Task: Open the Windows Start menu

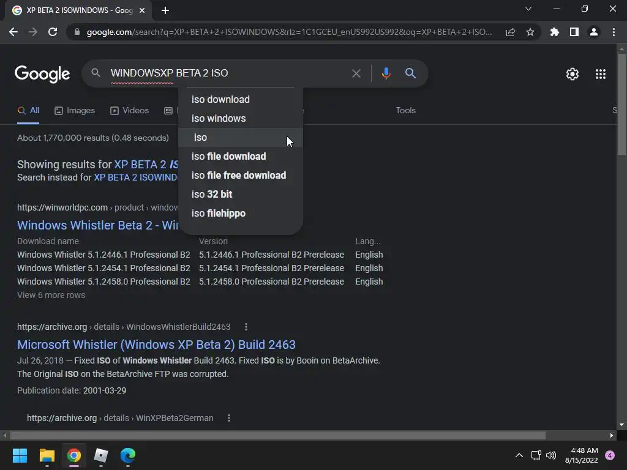Action: [20, 455]
